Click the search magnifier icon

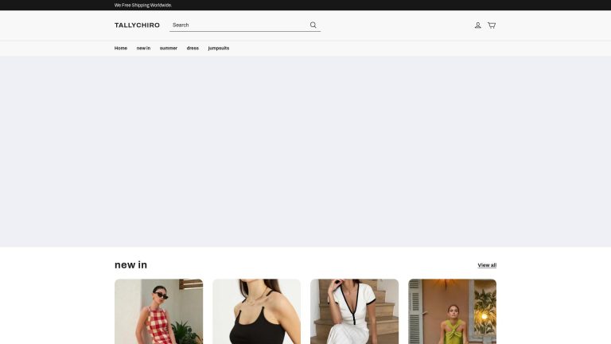[313, 25]
